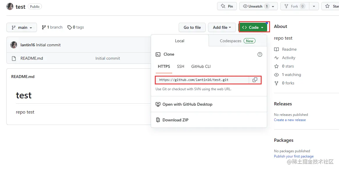The width and height of the screenshot is (339, 170).
Task: Click the file icon beside README.md
Action: [14, 59]
